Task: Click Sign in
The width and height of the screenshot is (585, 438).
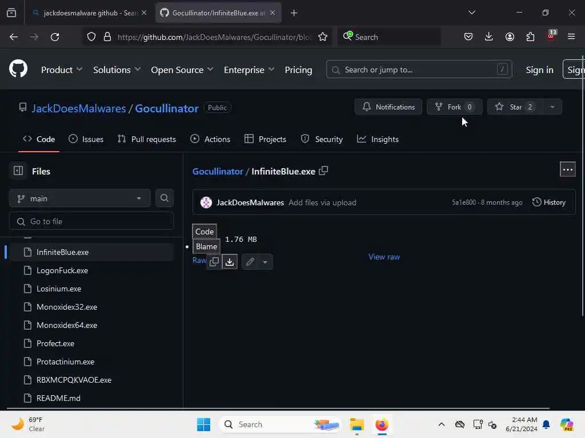Action: (x=539, y=70)
